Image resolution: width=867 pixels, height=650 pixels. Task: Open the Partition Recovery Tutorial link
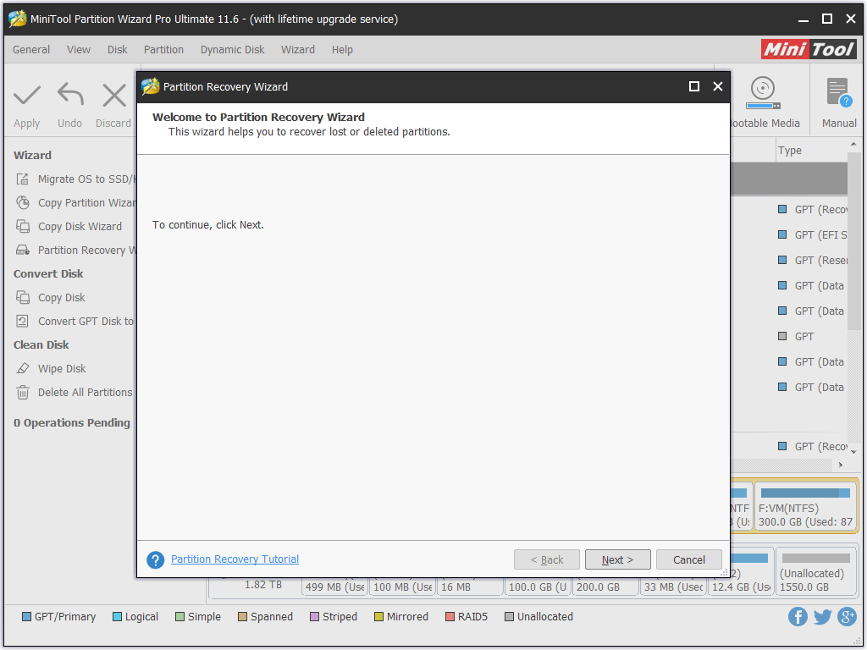[235, 559]
